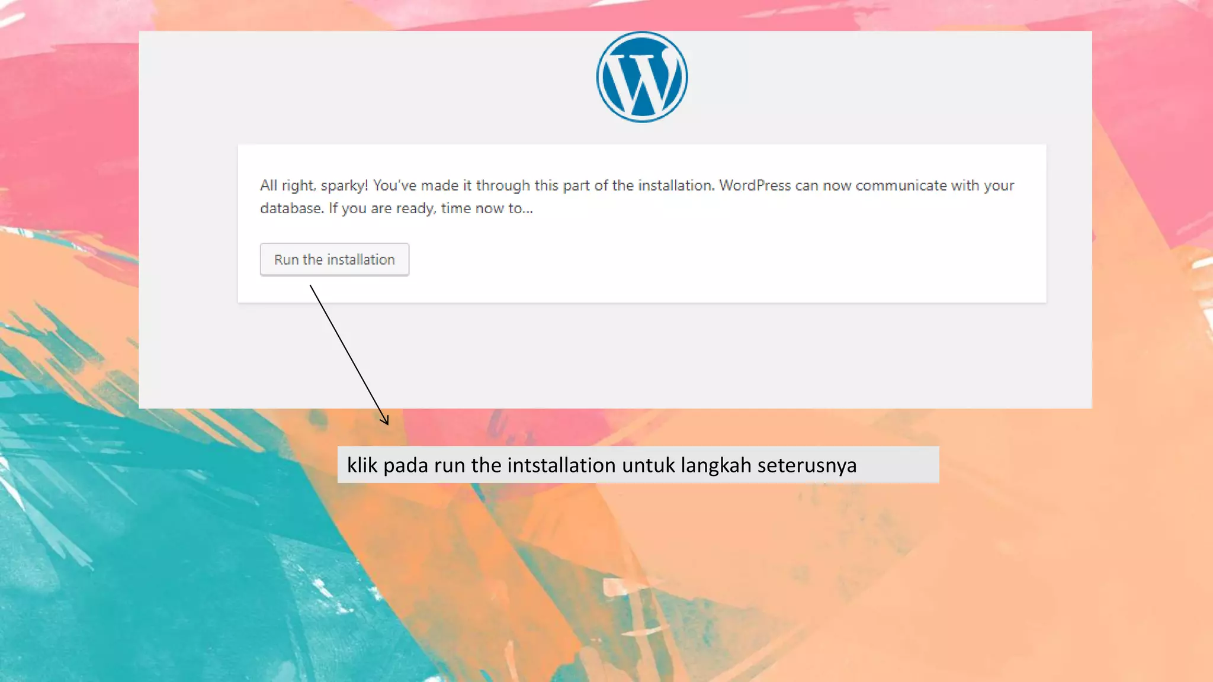Click the word 'seterusnya' in the caption

coord(807,465)
